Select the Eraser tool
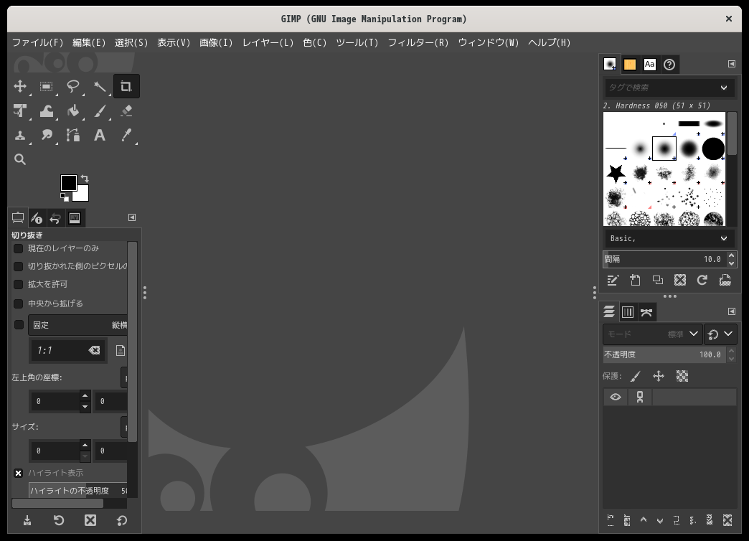Image resolution: width=749 pixels, height=541 pixels. (126, 111)
